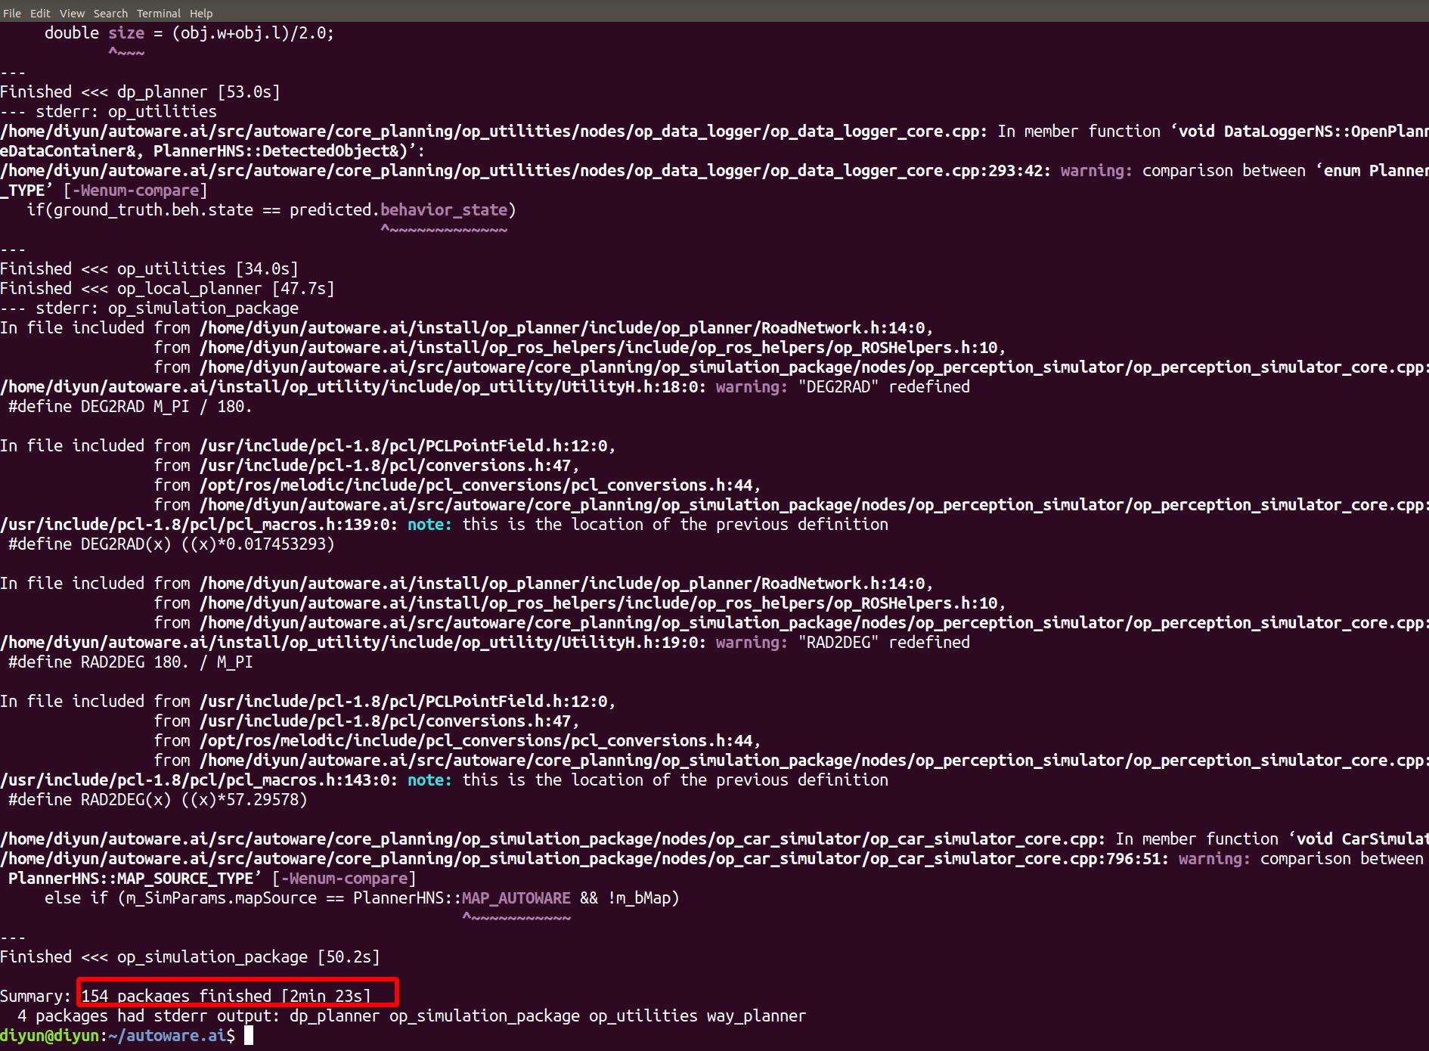Click the '"DEG2RAD" redefined' warning text
This screenshot has height=1051, width=1429.
coord(884,387)
